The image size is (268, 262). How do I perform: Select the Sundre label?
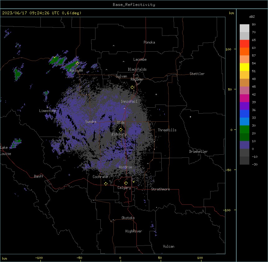(91, 122)
